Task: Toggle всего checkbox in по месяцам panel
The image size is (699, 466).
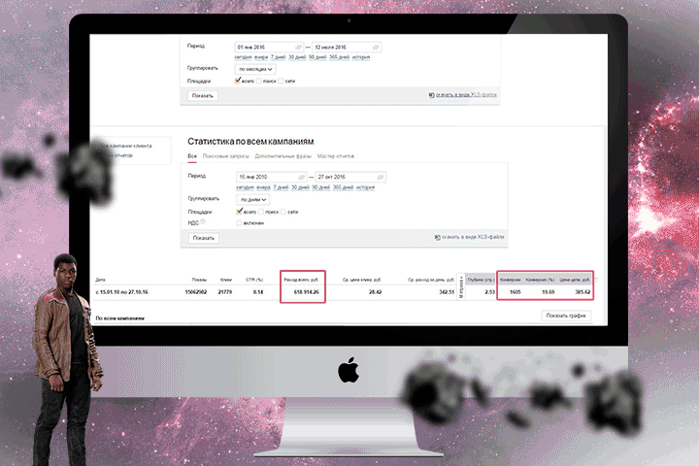Action: click(238, 81)
